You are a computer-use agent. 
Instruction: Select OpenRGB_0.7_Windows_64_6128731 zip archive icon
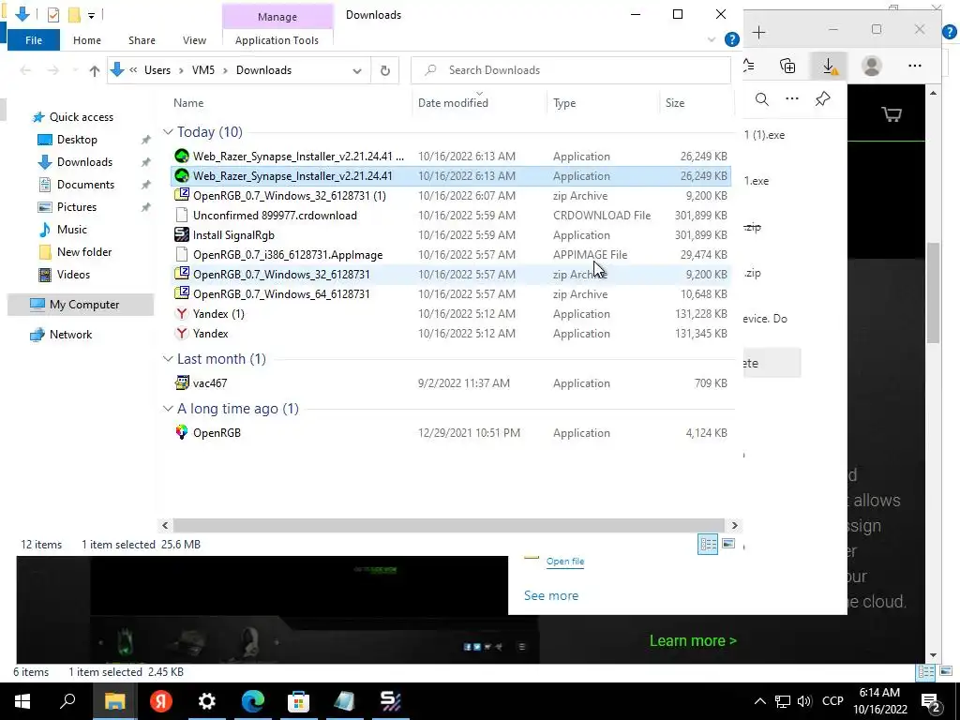(181, 293)
